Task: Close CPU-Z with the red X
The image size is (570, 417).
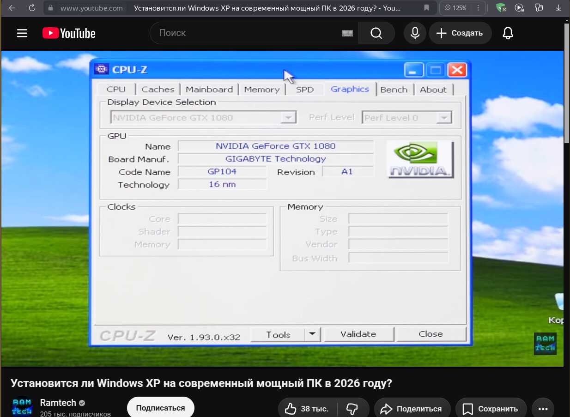Action: [x=457, y=70]
